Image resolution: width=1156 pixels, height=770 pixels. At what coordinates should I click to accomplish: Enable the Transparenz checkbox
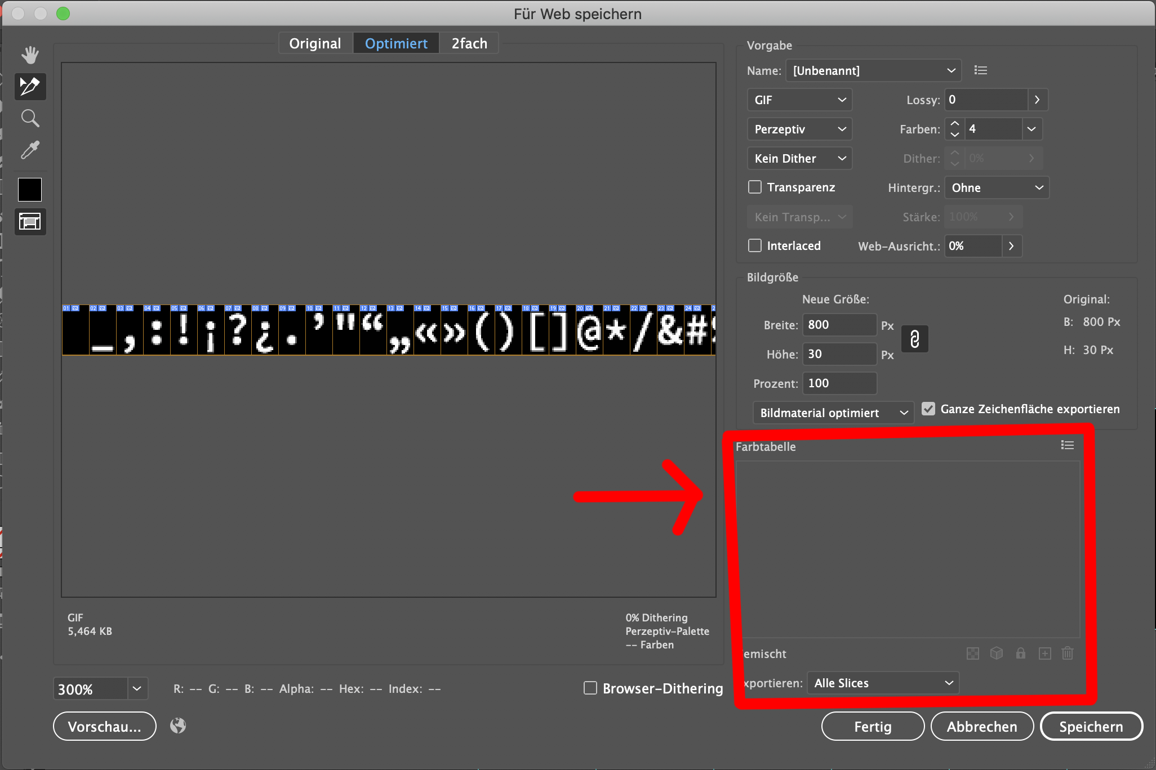[x=755, y=187]
